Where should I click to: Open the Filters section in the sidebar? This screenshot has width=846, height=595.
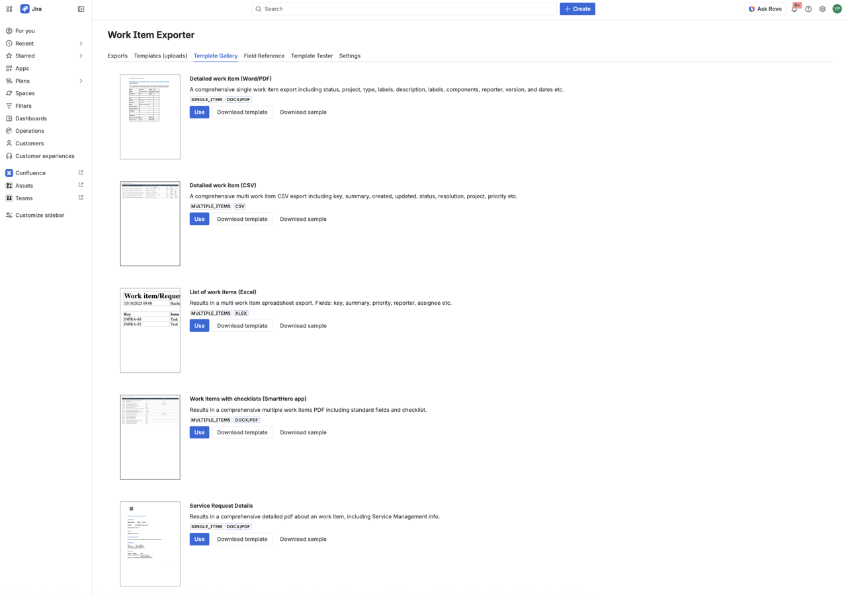click(24, 105)
